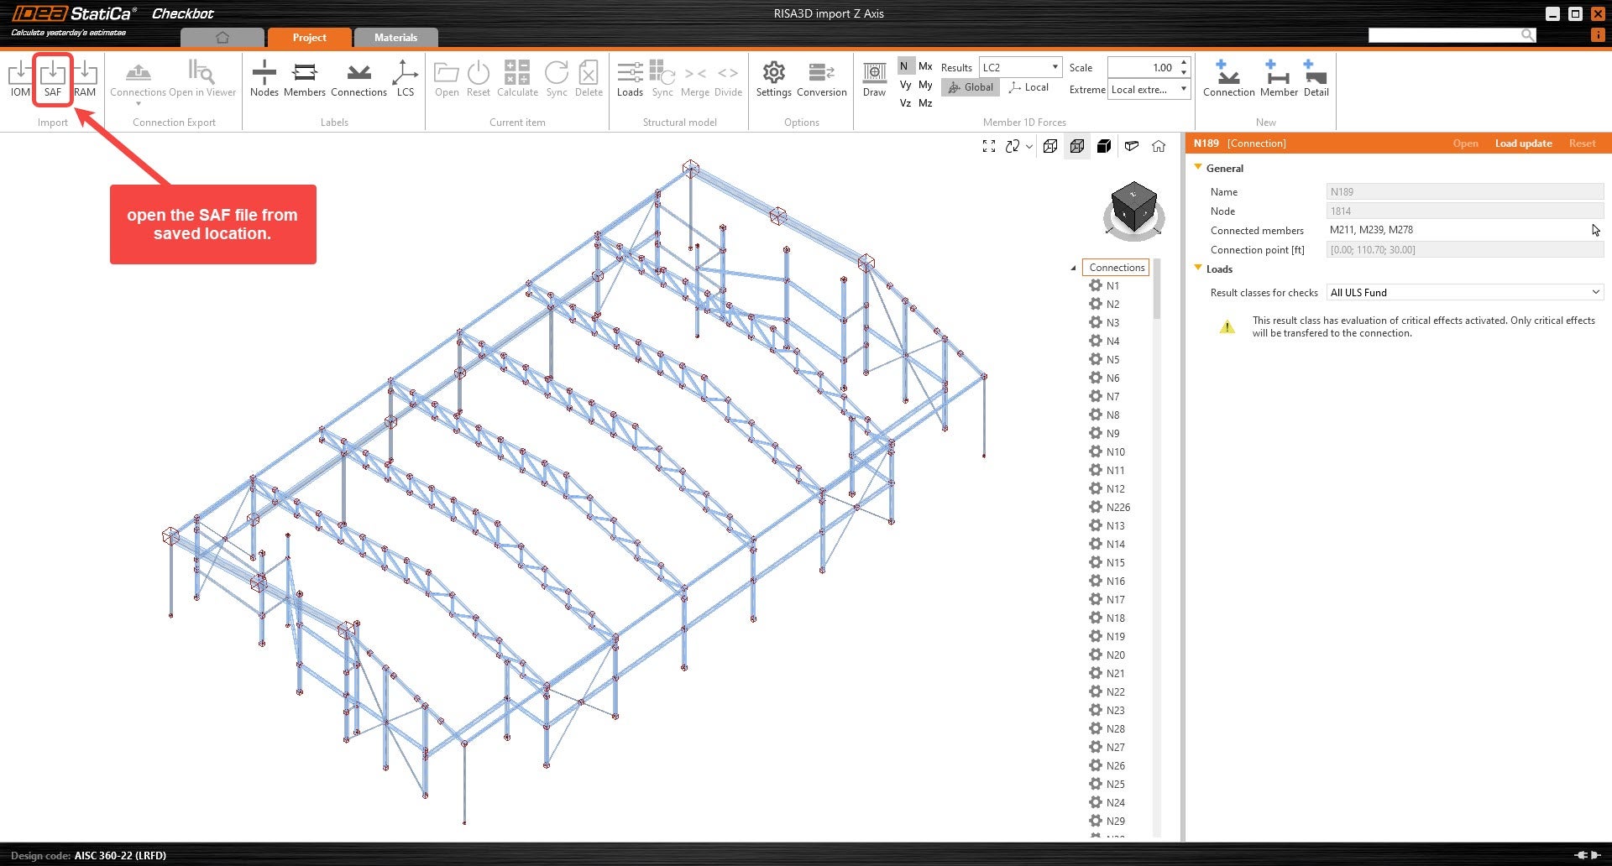Select connection N5 in the tree

[1114, 359]
